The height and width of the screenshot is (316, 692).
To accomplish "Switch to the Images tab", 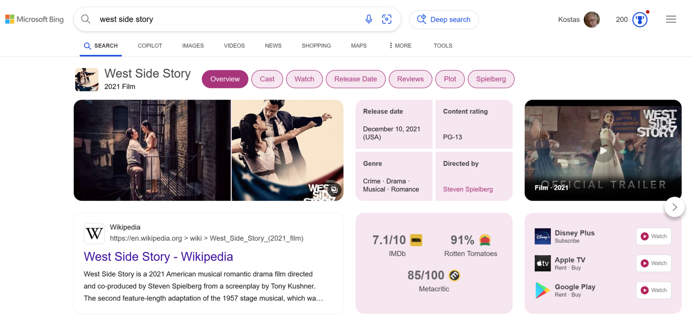I will point(193,45).
